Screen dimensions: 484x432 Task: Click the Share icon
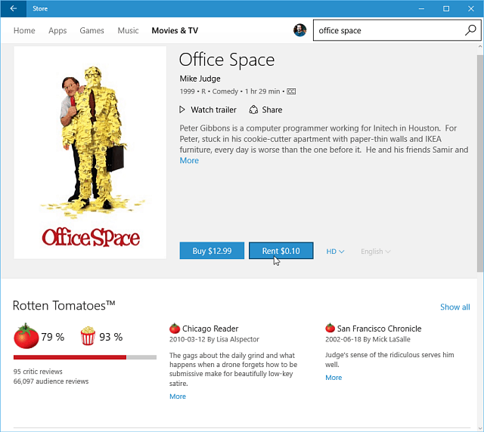pyautogui.click(x=253, y=110)
